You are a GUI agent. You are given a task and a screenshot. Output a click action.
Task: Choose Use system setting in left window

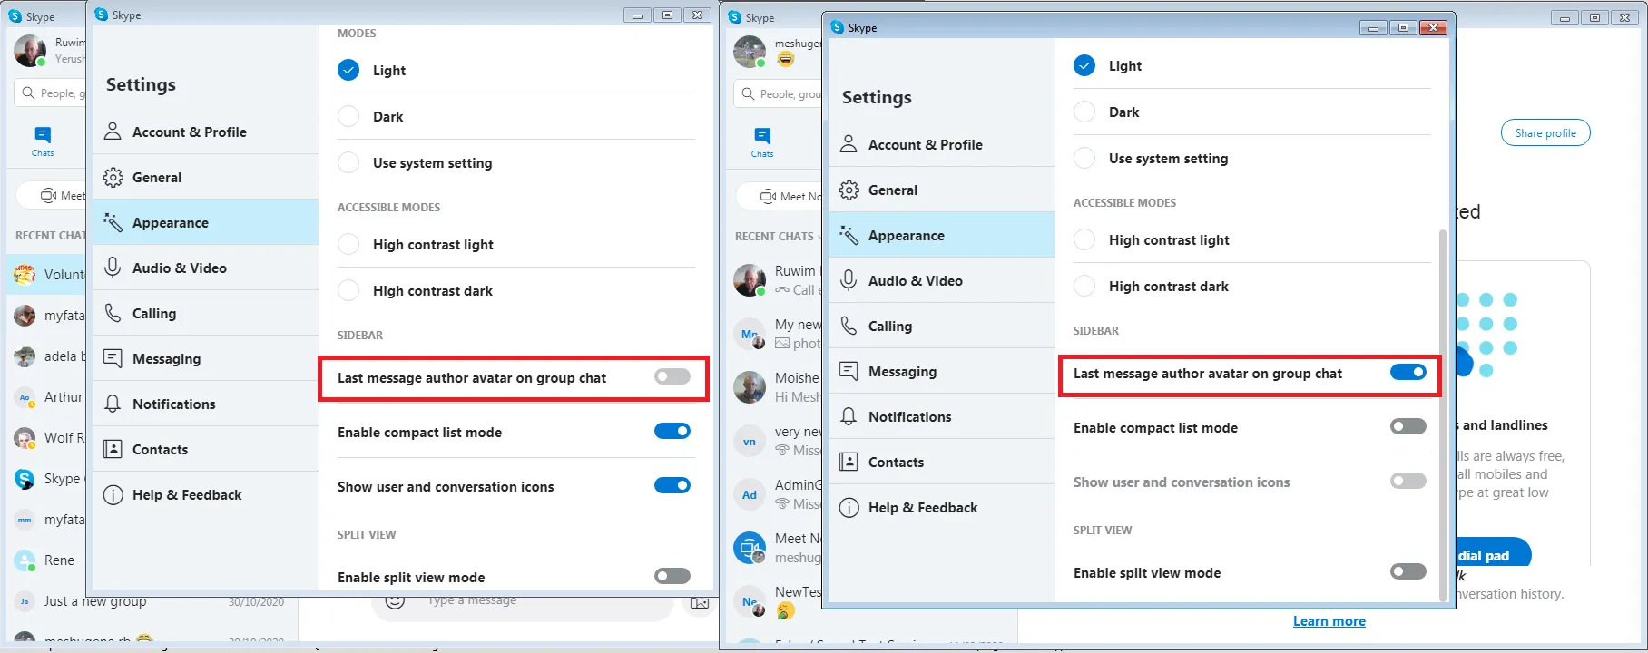(x=348, y=162)
